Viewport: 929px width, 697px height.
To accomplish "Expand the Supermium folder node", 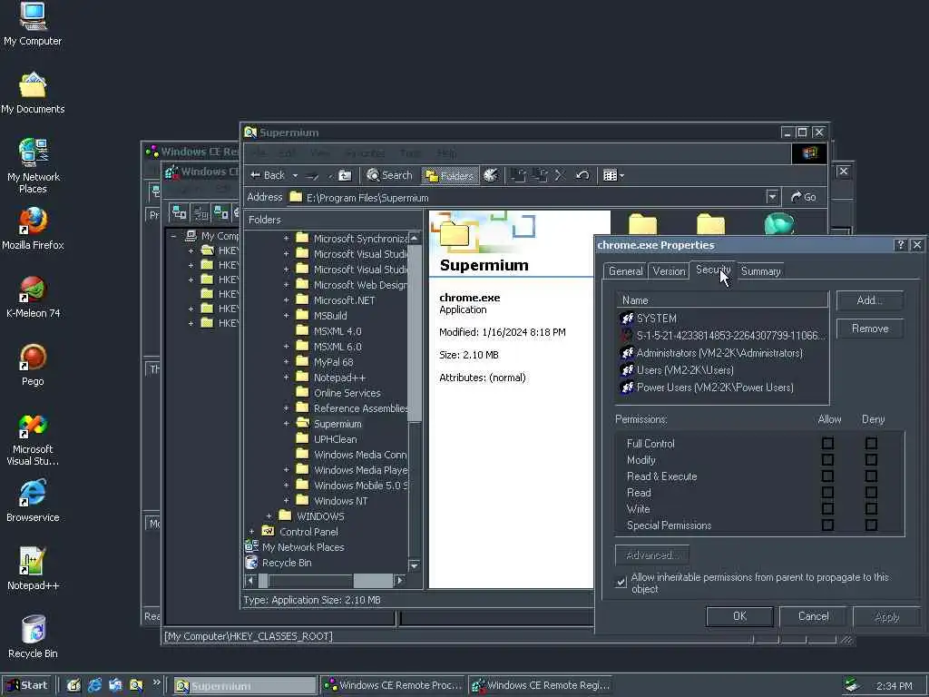I will coord(286,424).
